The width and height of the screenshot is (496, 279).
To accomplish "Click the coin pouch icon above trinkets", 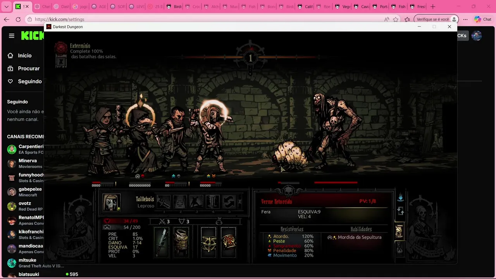I will (x=219, y=221).
